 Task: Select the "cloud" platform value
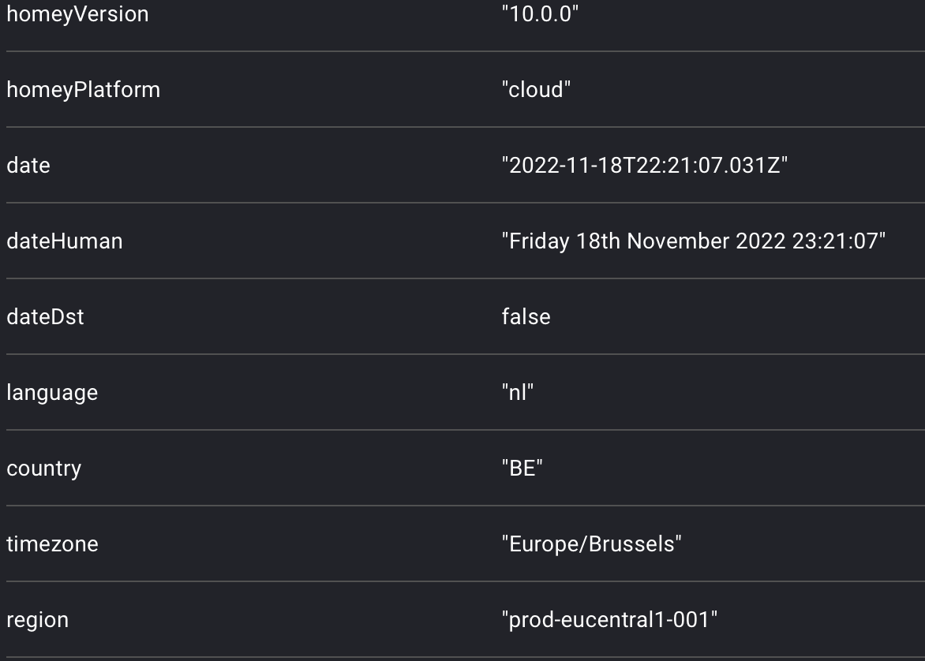pyautogui.click(x=536, y=90)
